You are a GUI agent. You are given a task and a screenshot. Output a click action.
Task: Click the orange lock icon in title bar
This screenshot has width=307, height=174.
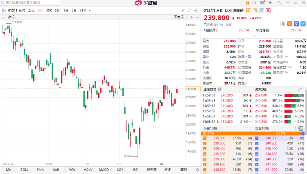point(248,3)
